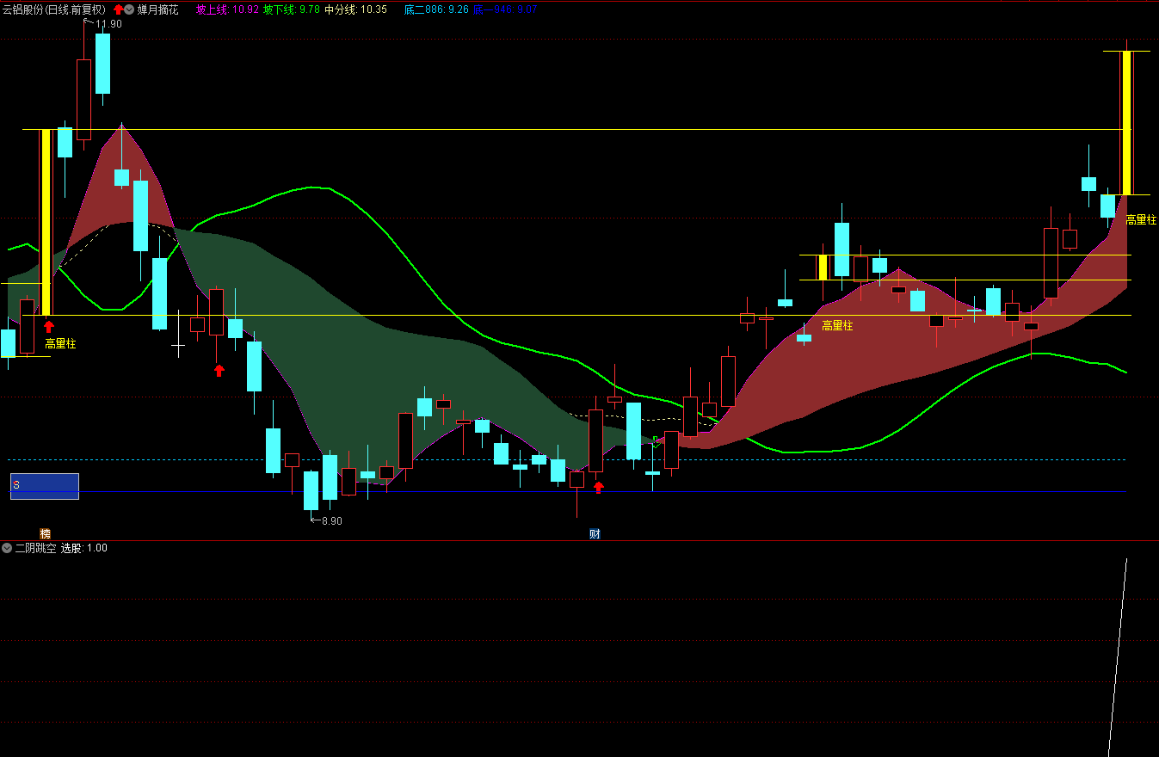Click the leftmost 高量柱 label

(60, 343)
